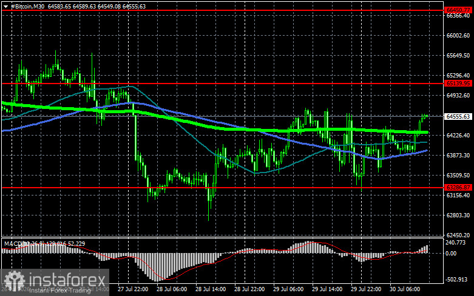
Task: Click the 65296.40 price axis value
Action: 458,75
